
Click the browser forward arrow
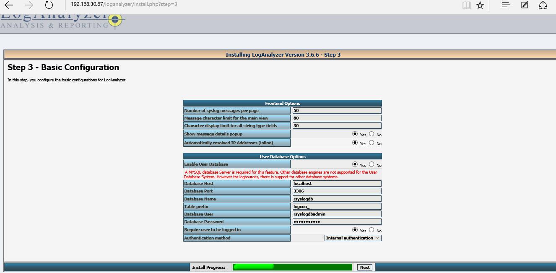[29, 5]
